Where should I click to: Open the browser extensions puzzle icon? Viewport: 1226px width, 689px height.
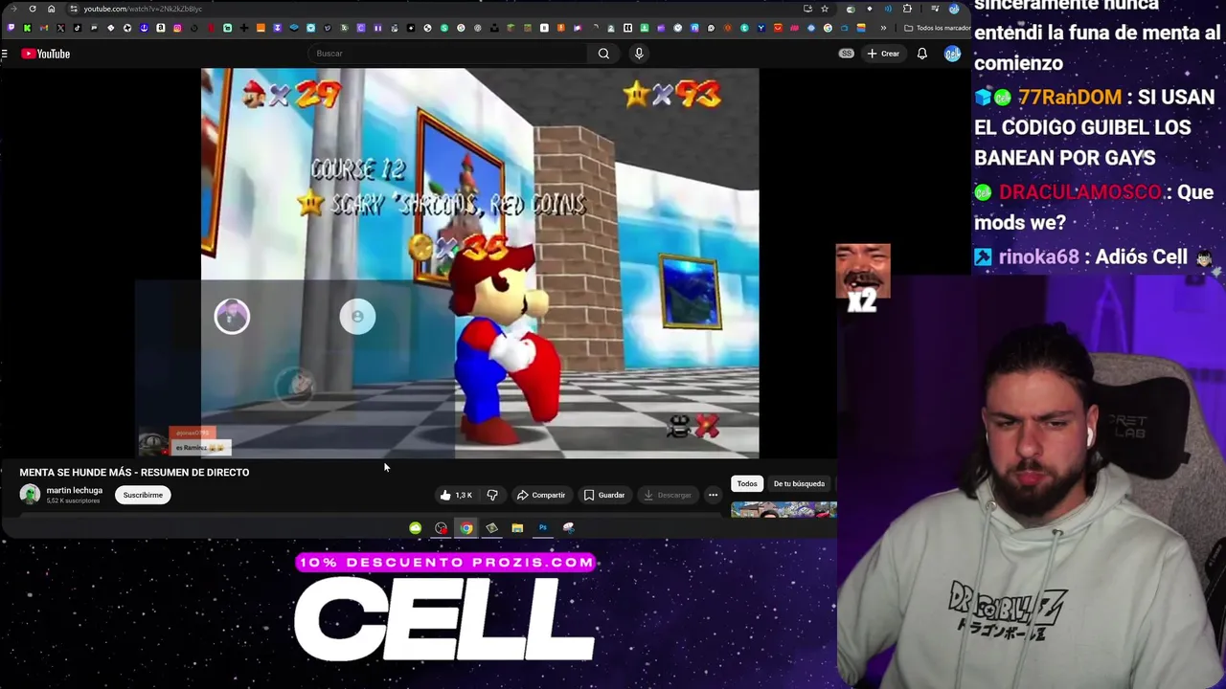pos(907,9)
